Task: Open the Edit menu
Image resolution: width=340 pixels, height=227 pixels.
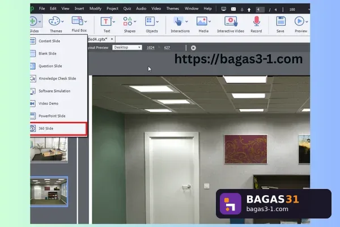Action: click(x=53, y=9)
